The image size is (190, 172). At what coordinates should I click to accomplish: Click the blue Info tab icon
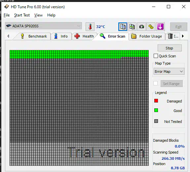pyautogui.click(x=56, y=36)
